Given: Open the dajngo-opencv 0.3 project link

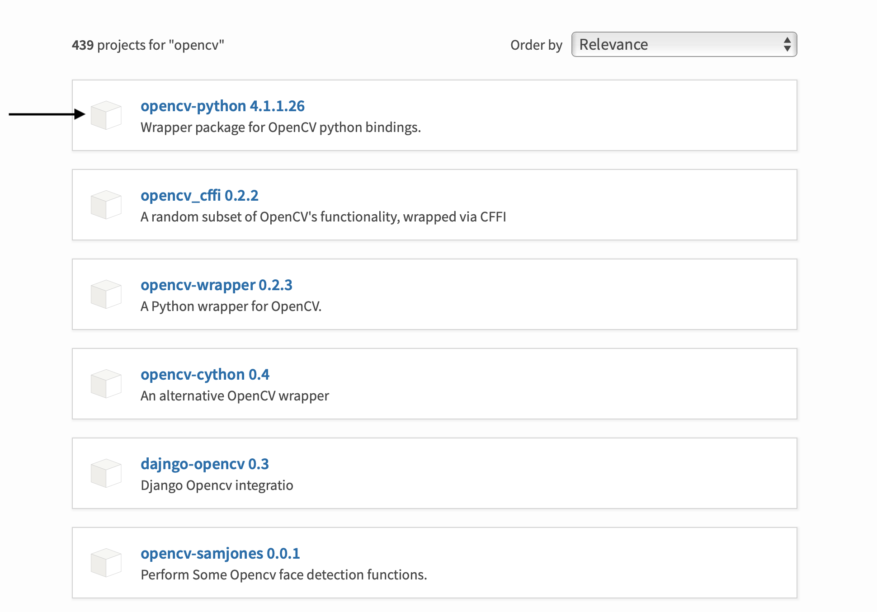Looking at the screenshot, I should pyautogui.click(x=205, y=464).
